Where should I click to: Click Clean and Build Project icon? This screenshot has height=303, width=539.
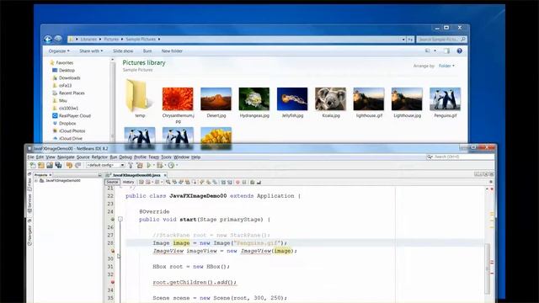tap(140, 165)
